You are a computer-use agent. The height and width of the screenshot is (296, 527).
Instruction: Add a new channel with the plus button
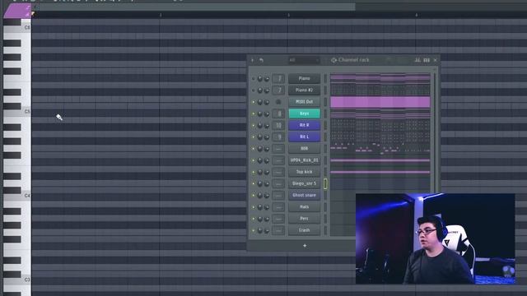tap(305, 246)
